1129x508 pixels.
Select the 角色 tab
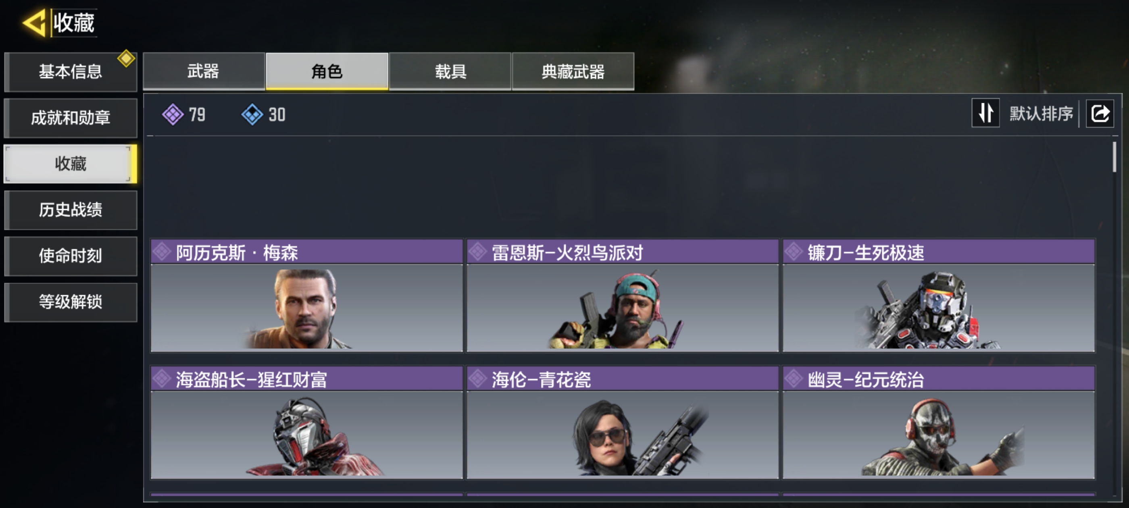pyautogui.click(x=327, y=71)
